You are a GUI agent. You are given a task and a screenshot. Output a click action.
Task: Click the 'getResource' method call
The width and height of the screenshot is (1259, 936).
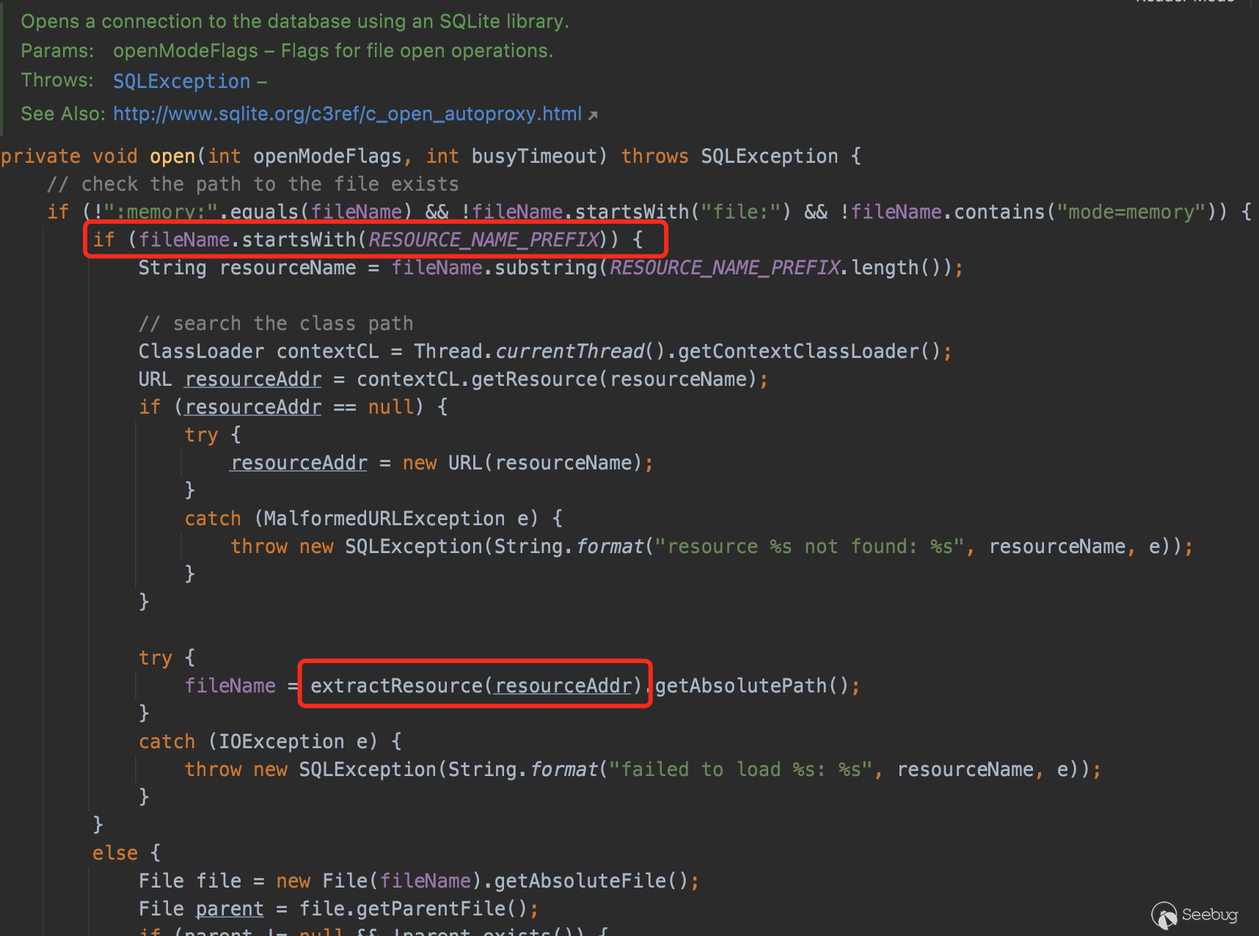pyautogui.click(x=534, y=379)
